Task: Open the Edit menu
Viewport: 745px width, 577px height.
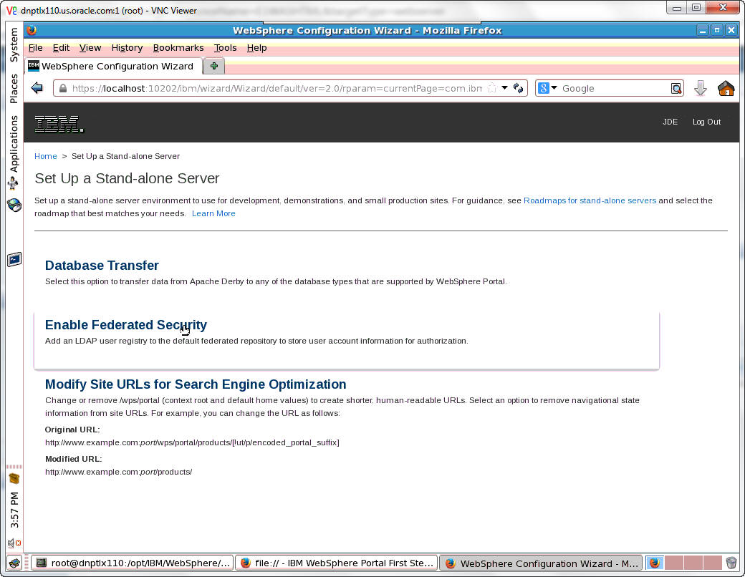Action: tap(61, 47)
